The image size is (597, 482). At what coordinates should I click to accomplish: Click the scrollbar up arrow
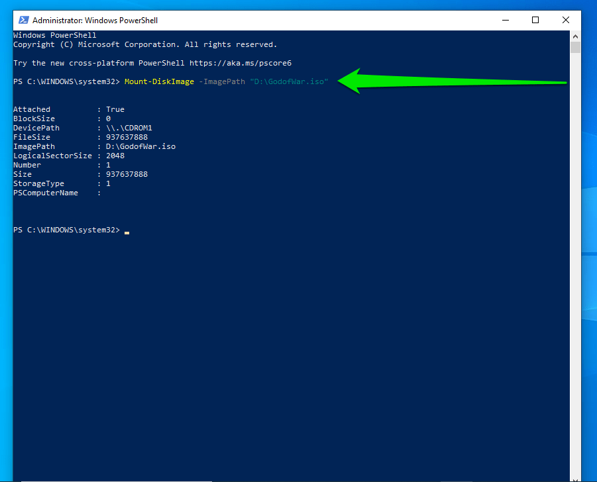coord(575,36)
